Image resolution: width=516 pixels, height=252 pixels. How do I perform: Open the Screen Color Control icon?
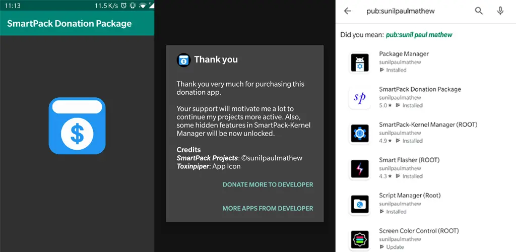point(360,239)
